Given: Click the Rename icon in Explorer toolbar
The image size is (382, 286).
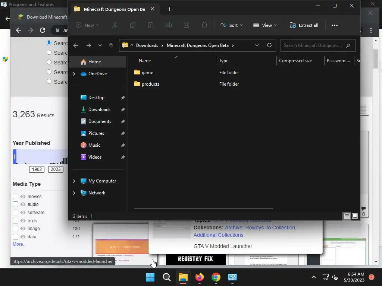Looking at the screenshot, I should point(169,25).
